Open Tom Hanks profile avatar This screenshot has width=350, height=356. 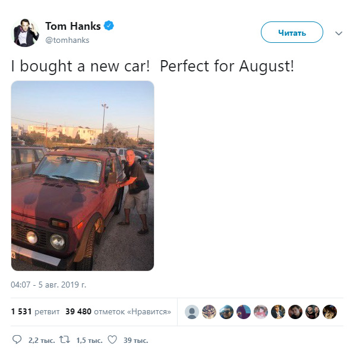25,33
